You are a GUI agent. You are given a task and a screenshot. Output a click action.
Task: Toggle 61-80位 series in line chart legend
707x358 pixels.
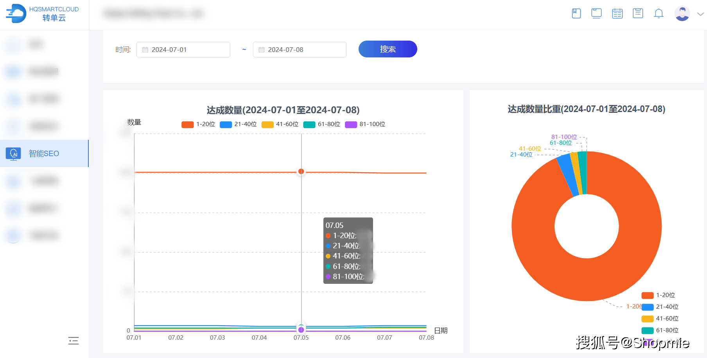[x=321, y=124]
